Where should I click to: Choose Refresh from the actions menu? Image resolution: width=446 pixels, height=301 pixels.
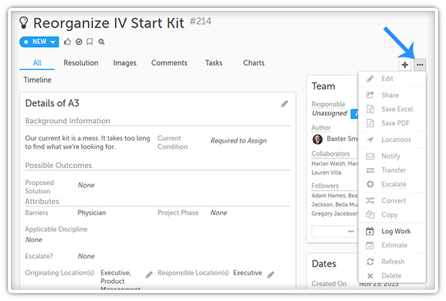point(392,261)
